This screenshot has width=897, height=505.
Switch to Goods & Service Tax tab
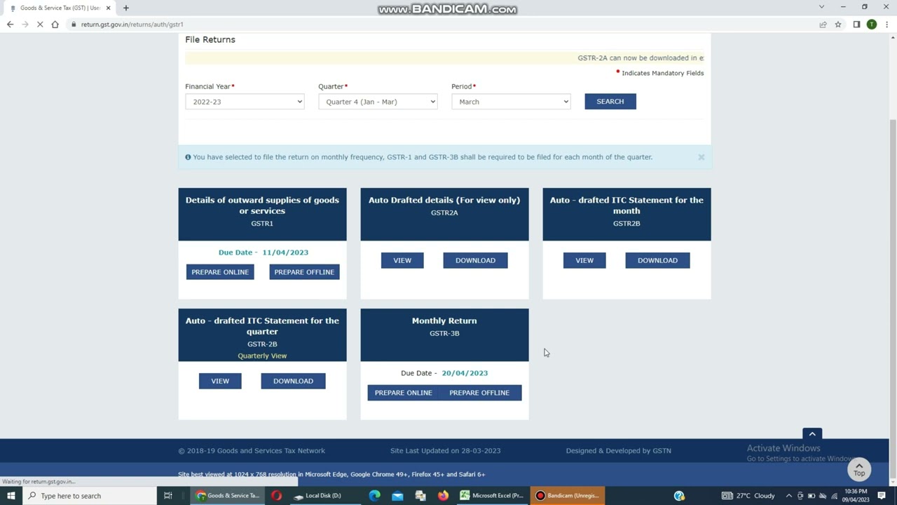(60, 8)
